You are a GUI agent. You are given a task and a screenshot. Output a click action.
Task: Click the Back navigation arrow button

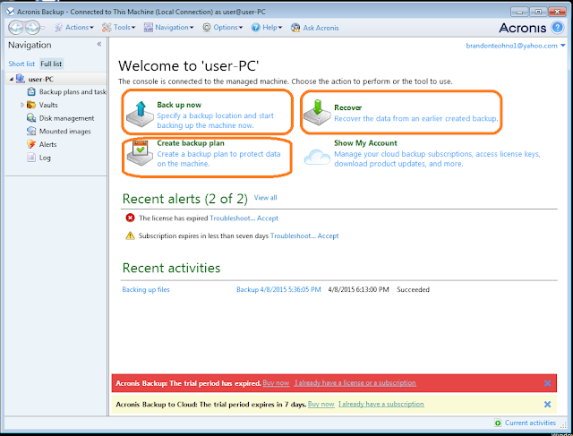(x=16, y=28)
